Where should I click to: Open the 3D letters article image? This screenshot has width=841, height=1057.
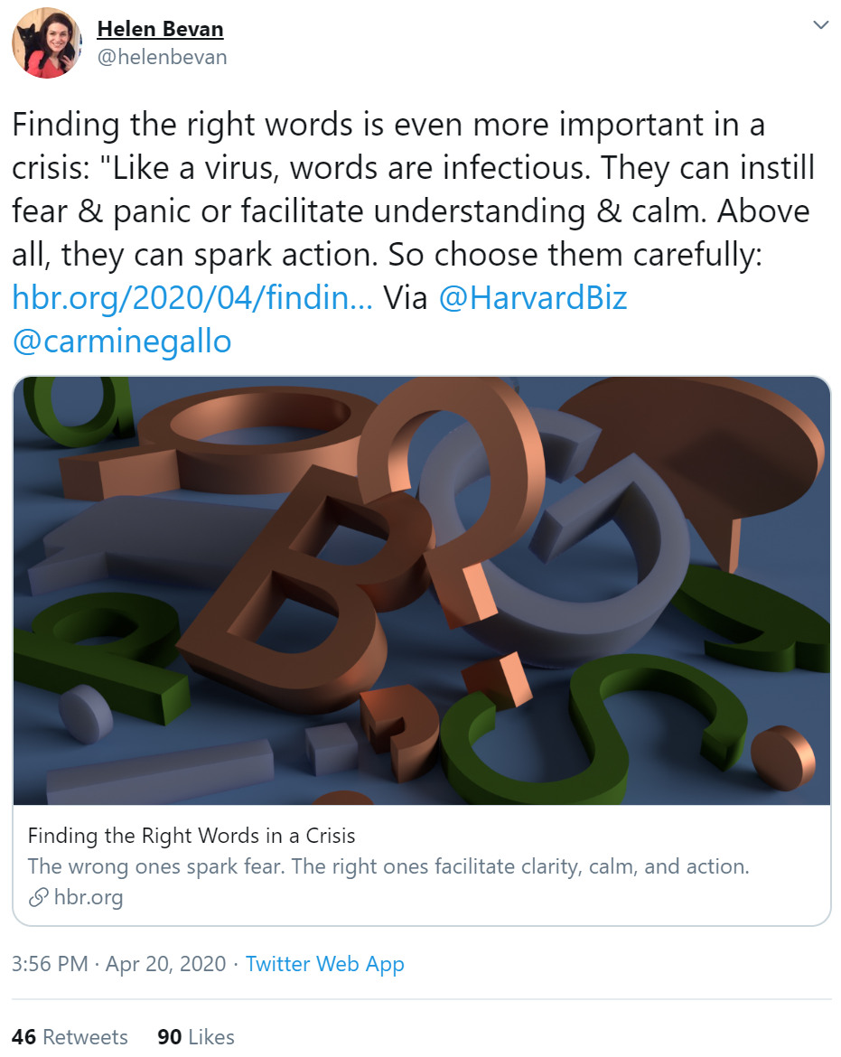point(422,591)
